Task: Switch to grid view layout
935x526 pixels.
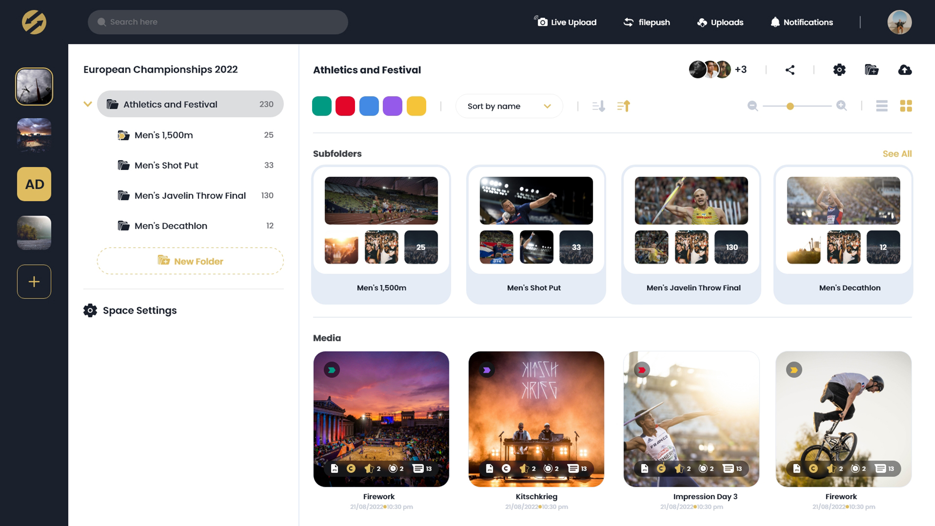Action: 906,106
